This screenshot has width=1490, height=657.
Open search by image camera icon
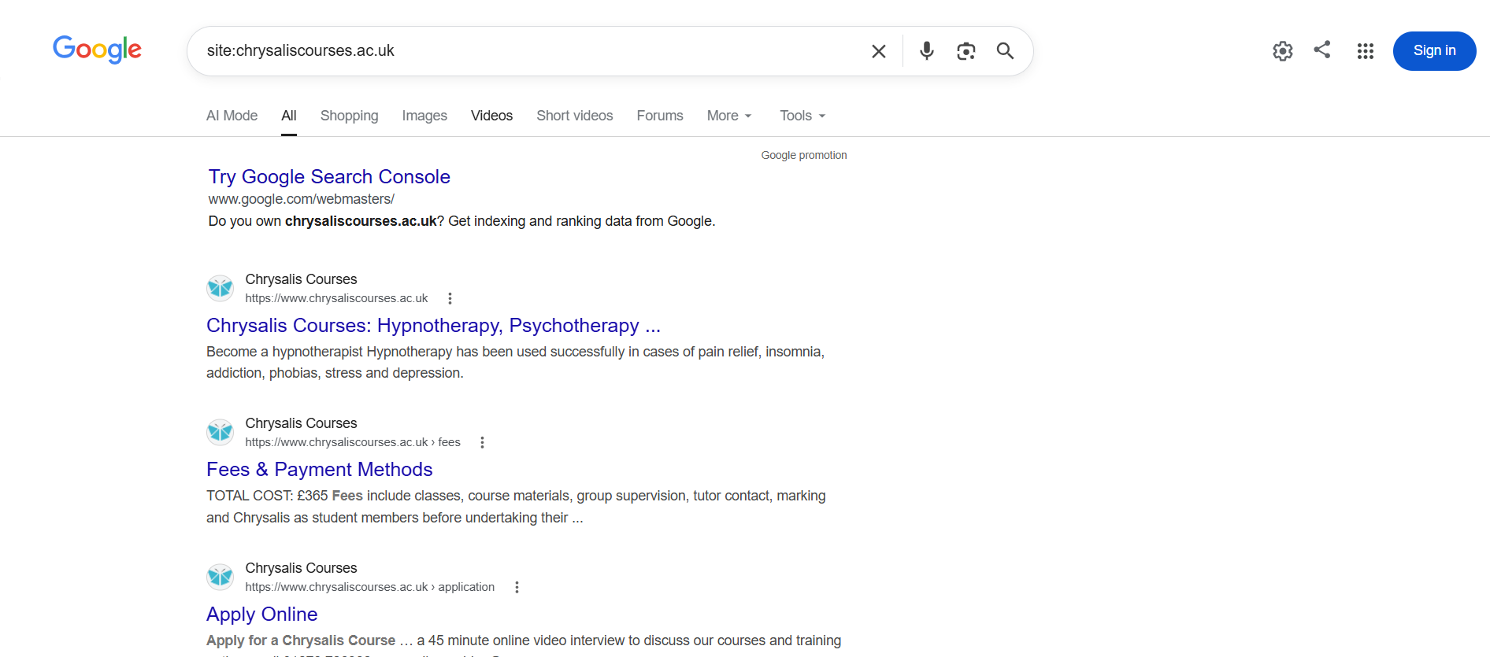(x=966, y=51)
